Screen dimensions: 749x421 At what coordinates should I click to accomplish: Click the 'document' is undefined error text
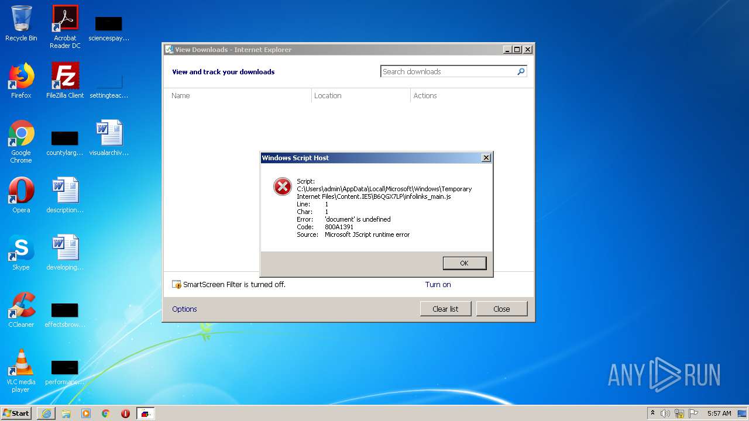coord(358,219)
